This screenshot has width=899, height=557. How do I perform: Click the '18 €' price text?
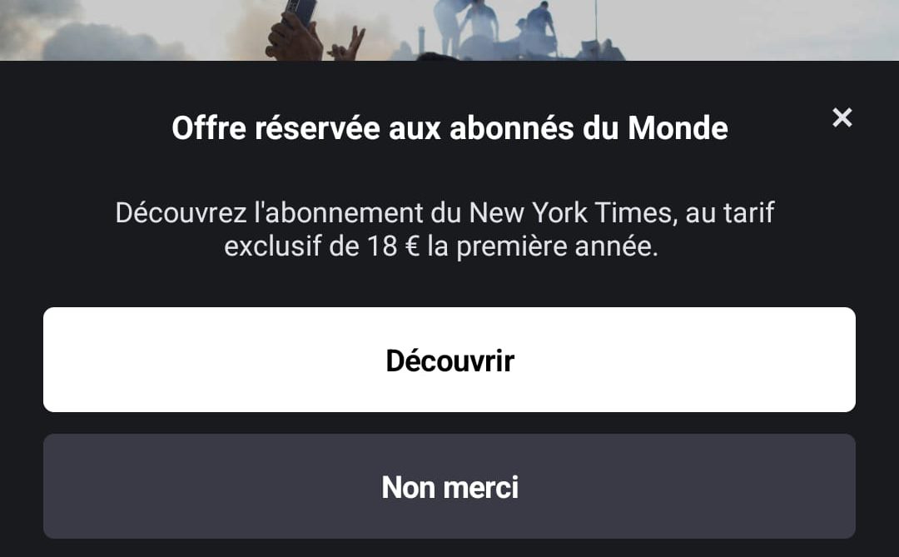point(393,246)
